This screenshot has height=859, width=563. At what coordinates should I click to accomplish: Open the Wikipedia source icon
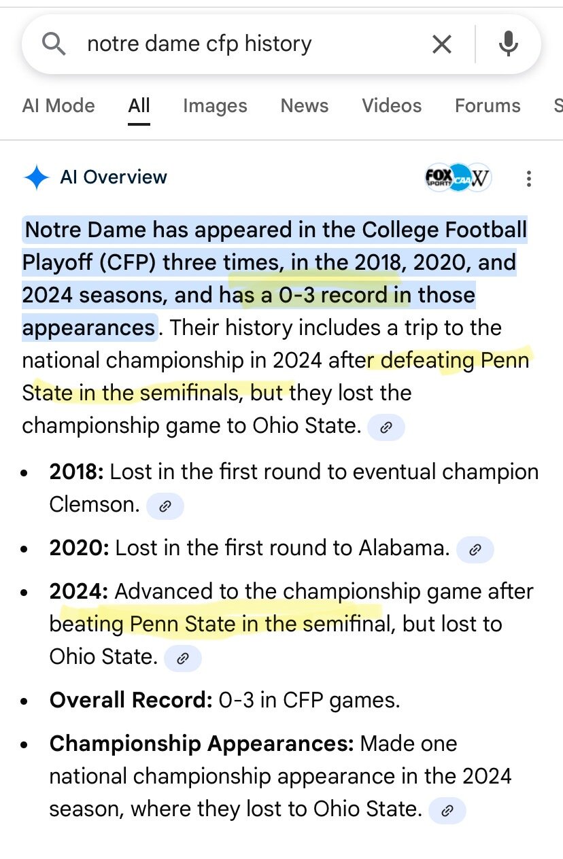479,178
